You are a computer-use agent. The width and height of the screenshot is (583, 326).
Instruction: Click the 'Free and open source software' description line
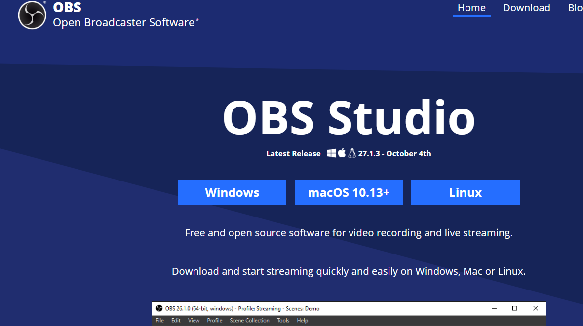click(x=349, y=233)
